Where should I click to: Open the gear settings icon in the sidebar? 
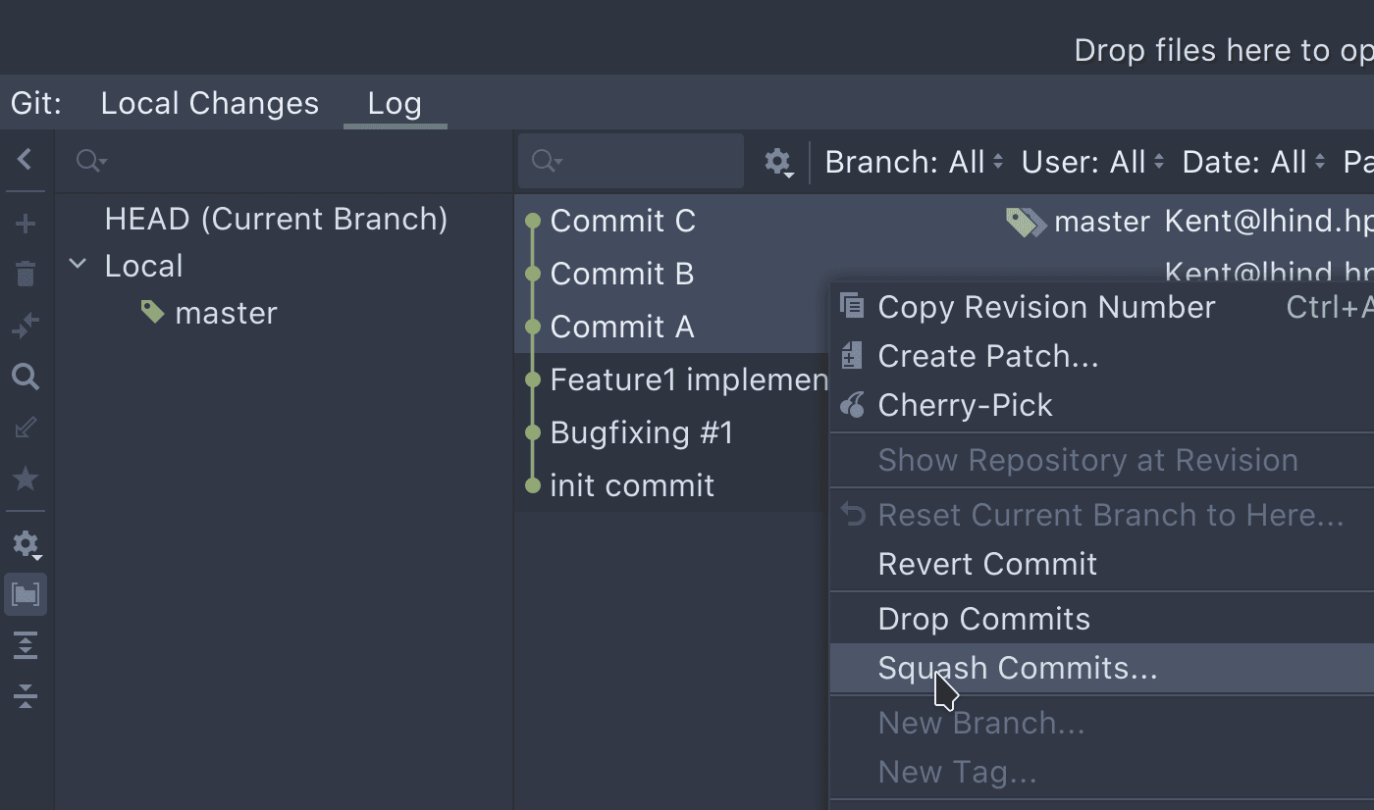(x=26, y=543)
